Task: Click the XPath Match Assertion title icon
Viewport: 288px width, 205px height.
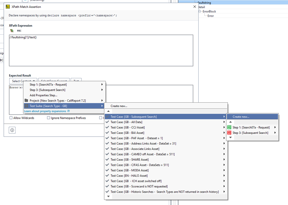Action: (8, 7)
